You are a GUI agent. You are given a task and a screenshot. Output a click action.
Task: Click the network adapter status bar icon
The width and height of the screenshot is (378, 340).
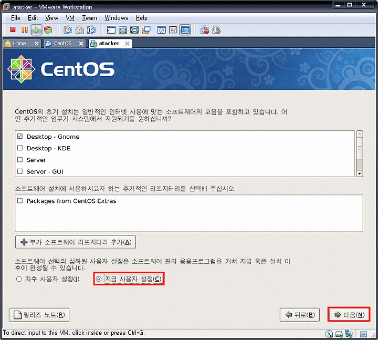point(349,334)
